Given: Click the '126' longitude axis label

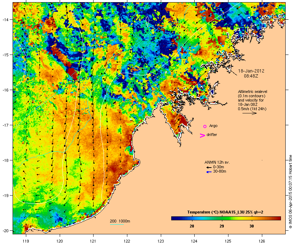Looking at the screenshot, I should tap(262, 241).
